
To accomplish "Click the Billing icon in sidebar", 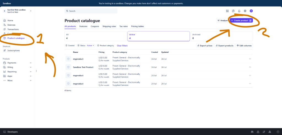I will tap(5, 67).
